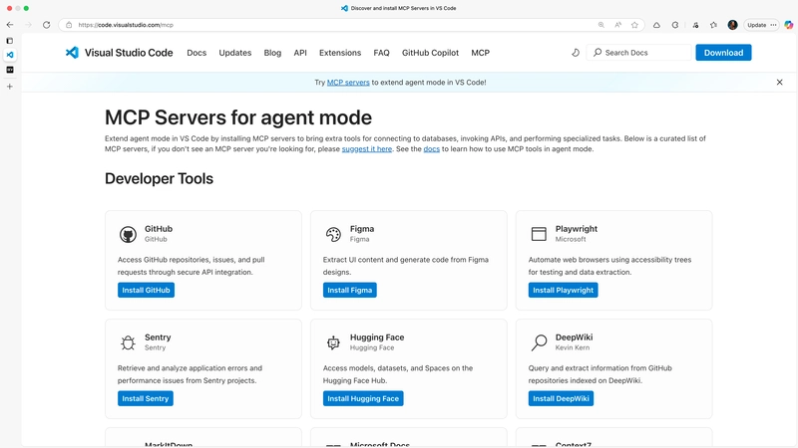
Task: Open the tab actions menu icon in sidebar
Action: tap(10, 41)
